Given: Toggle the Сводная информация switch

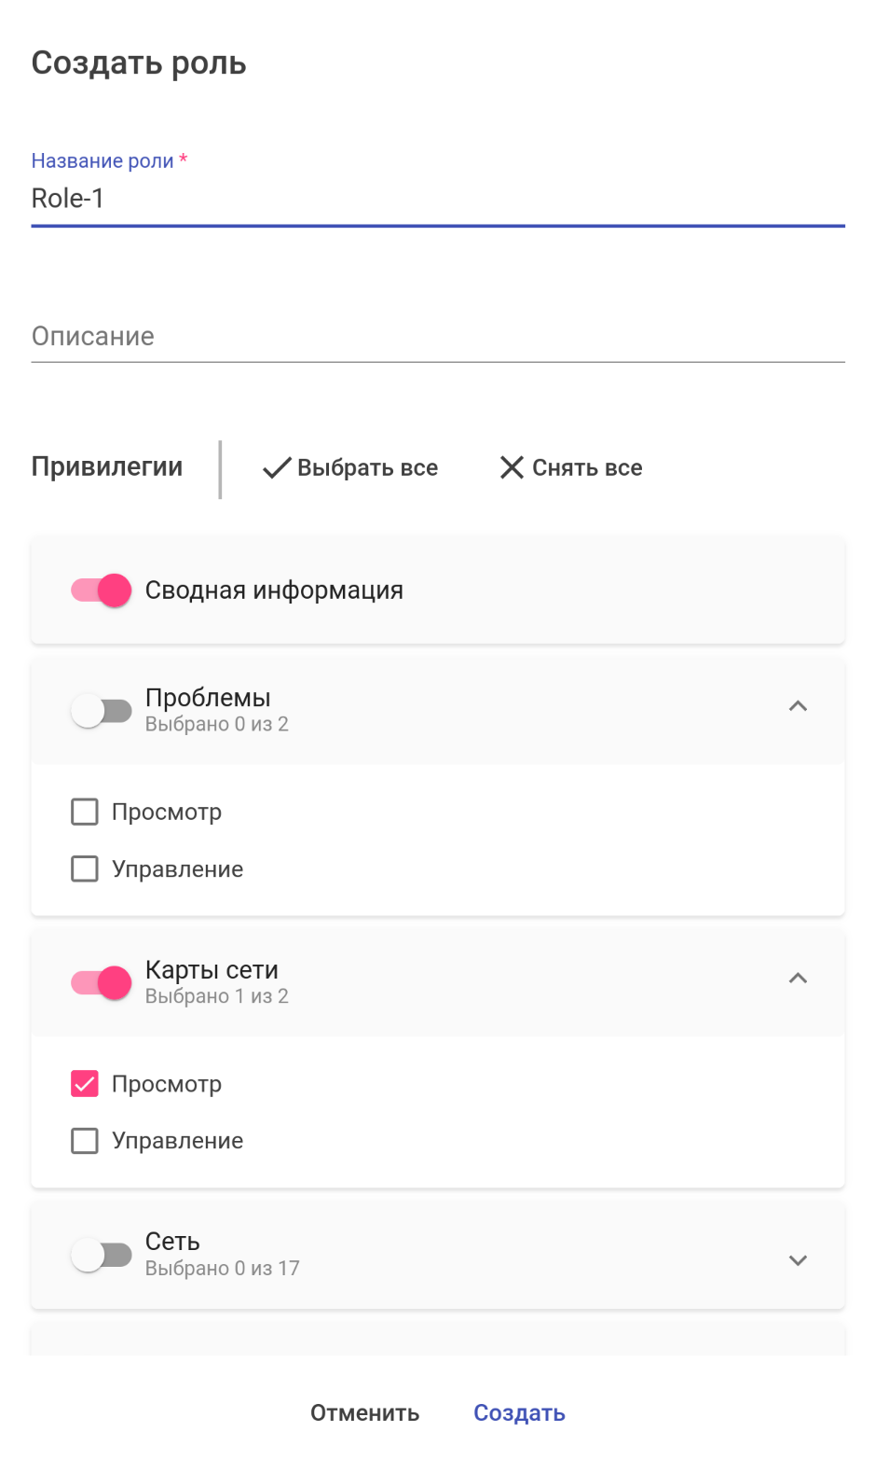Looking at the screenshot, I should click(102, 591).
